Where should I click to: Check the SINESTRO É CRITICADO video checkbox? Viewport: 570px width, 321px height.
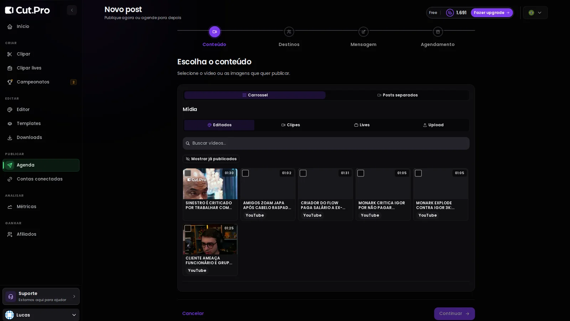tap(188, 173)
